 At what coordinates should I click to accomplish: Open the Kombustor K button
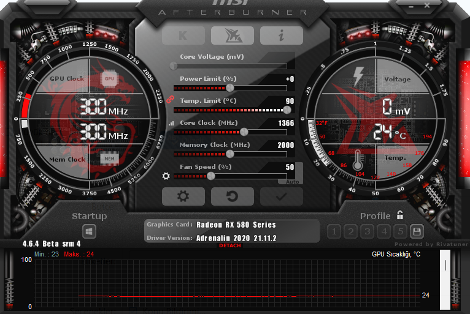183,36
